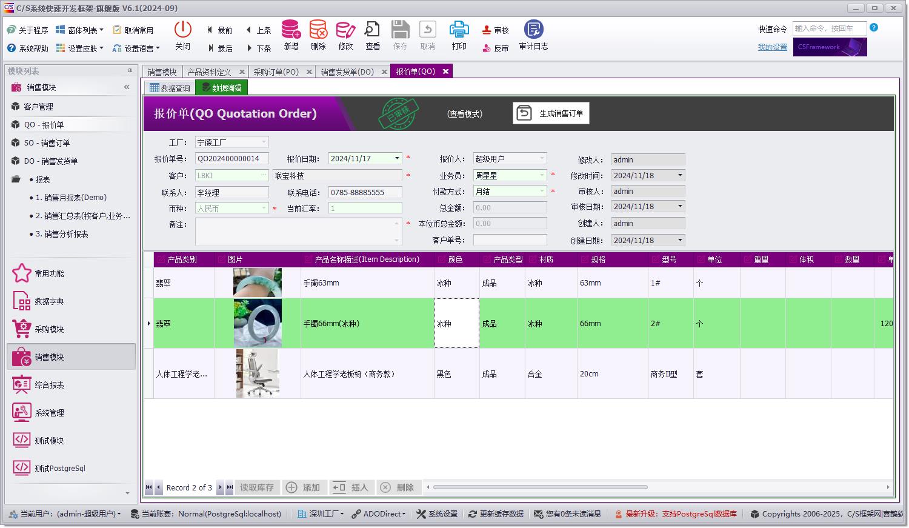Select the 修改 (Modify) toolbar icon
Image resolution: width=909 pixels, height=528 pixels.
click(345, 35)
